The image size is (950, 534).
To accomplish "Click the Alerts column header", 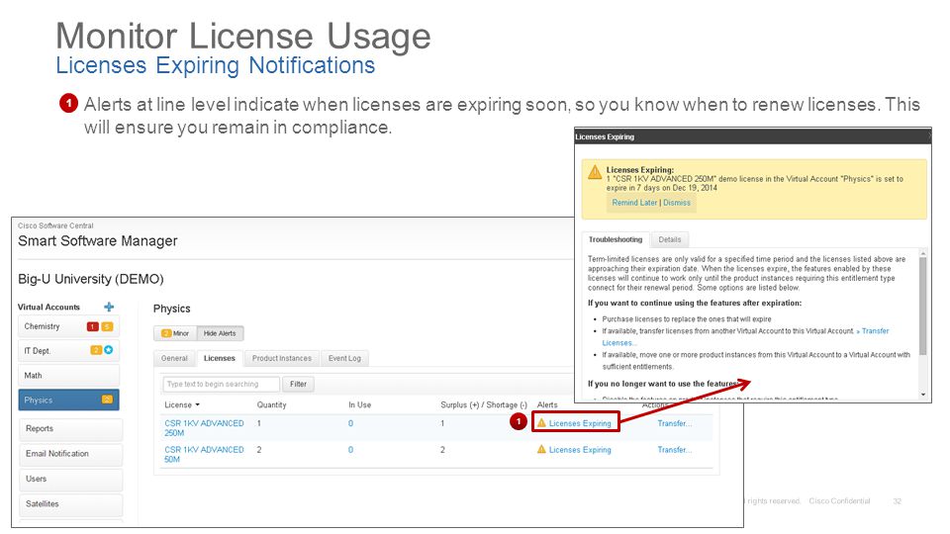I will [x=547, y=405].
